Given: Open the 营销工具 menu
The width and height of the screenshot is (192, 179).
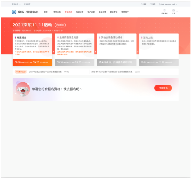Looking at the screenshot, I should tap(57, 12).
